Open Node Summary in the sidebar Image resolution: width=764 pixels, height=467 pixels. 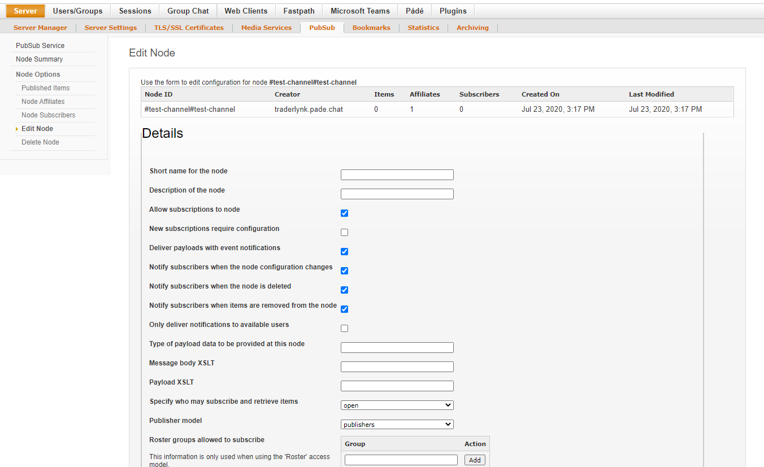[x=39, y=59]
